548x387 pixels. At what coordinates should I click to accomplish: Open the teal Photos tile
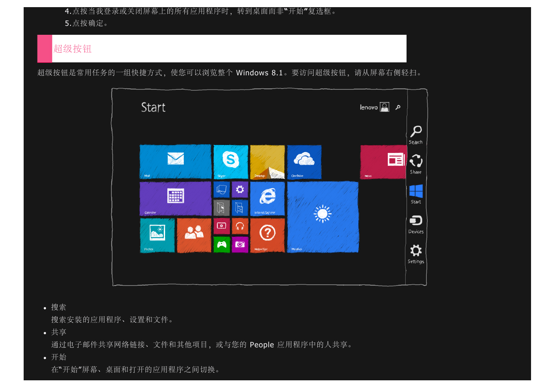157,235
